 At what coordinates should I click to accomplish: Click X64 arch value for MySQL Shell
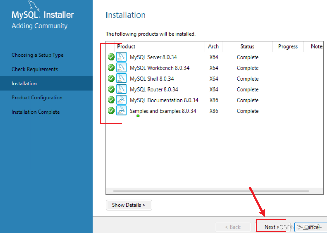tap(214, 79)
